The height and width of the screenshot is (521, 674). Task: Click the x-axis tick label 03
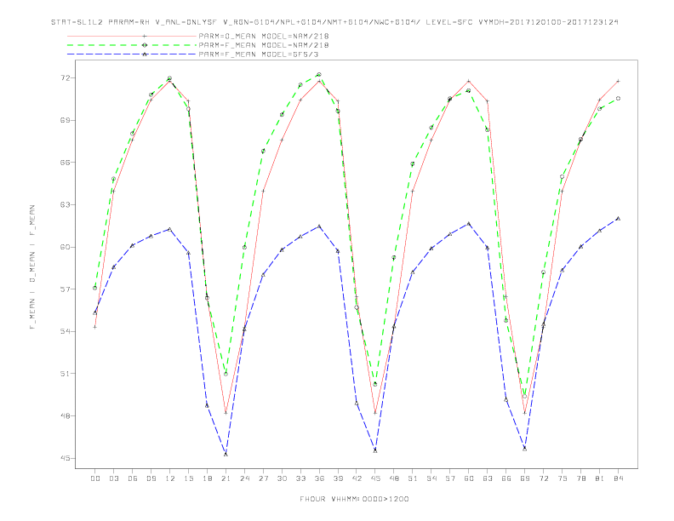113,478
